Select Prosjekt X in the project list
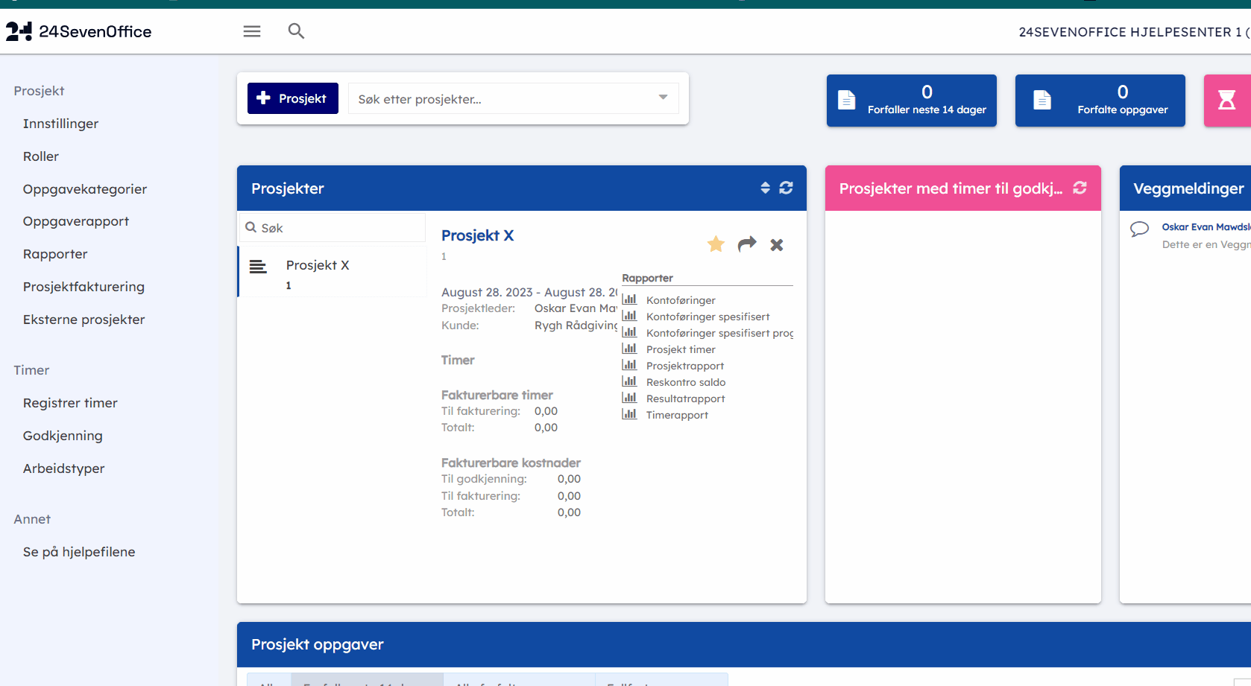Screen dimensions: 1251x686 point(318,266)
